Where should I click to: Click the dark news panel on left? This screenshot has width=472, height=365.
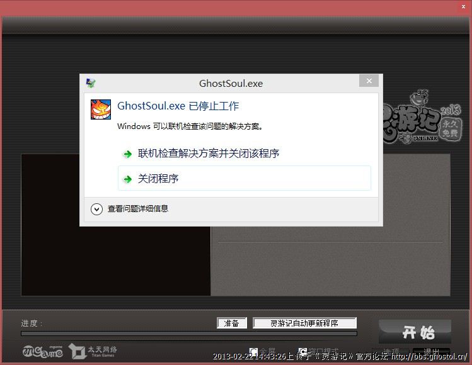[x=115, y=225]
